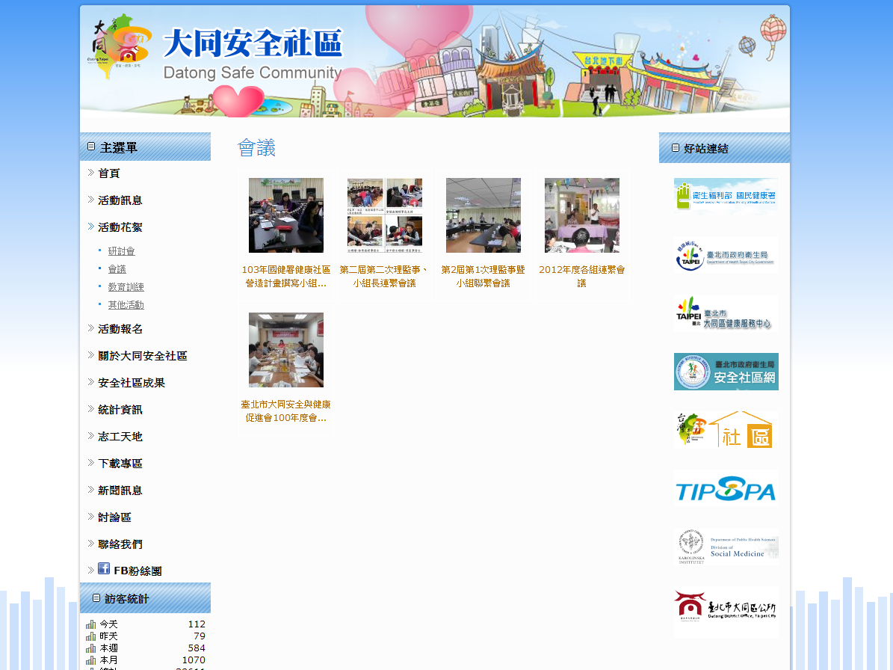Open the Datong District Office logo link

pyautogui.click(x=726, y=606)
